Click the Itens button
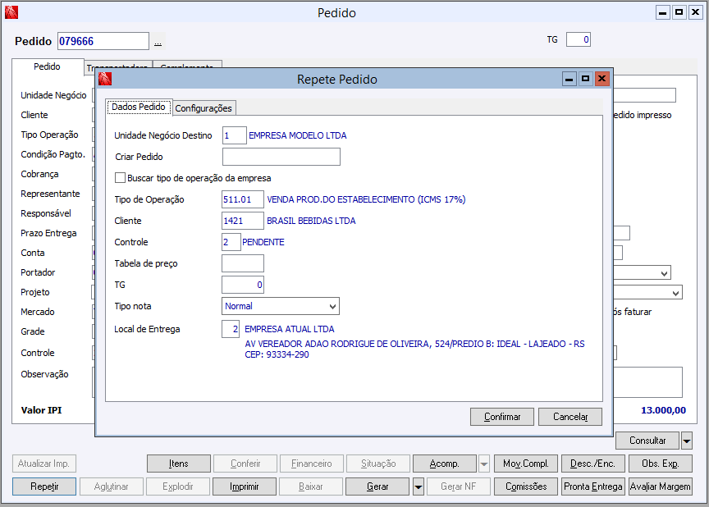 (179, 464)
